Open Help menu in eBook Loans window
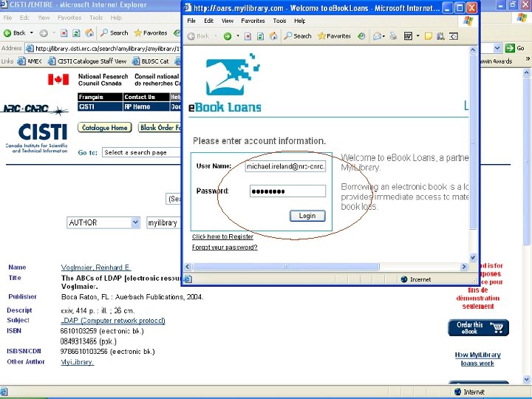This screenshot has width=532, height=399. click(x=299, y=21)
